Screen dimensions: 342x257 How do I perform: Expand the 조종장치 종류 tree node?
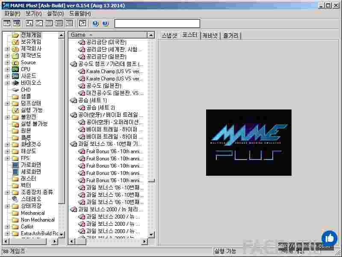7,192
